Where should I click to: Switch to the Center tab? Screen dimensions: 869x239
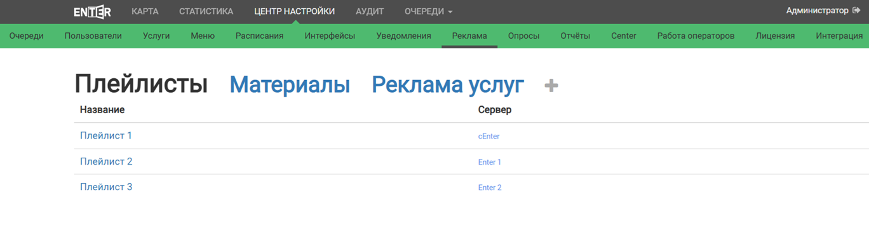[x=624, y=36]
